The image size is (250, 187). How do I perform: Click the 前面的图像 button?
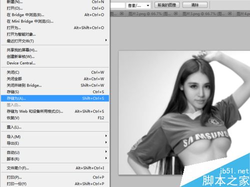(167, 5)
